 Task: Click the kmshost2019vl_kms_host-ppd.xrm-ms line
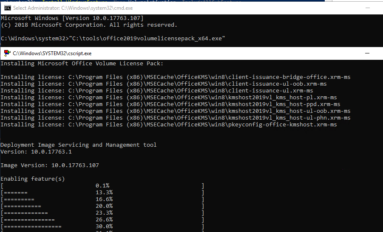coord(170,104)
